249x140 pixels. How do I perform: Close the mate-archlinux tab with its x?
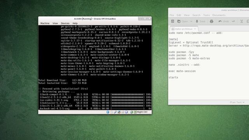195,29
